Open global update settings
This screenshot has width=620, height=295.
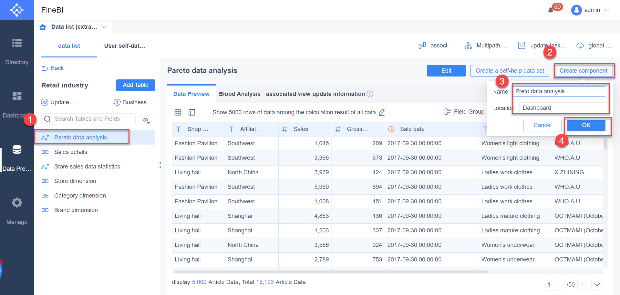594,46
